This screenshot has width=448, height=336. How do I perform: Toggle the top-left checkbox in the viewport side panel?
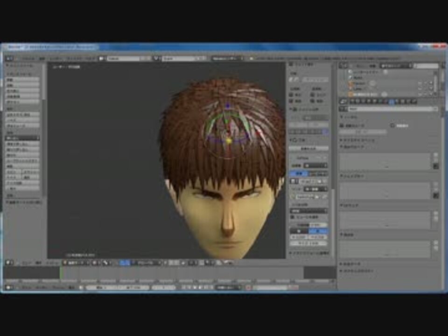point(291,94)
